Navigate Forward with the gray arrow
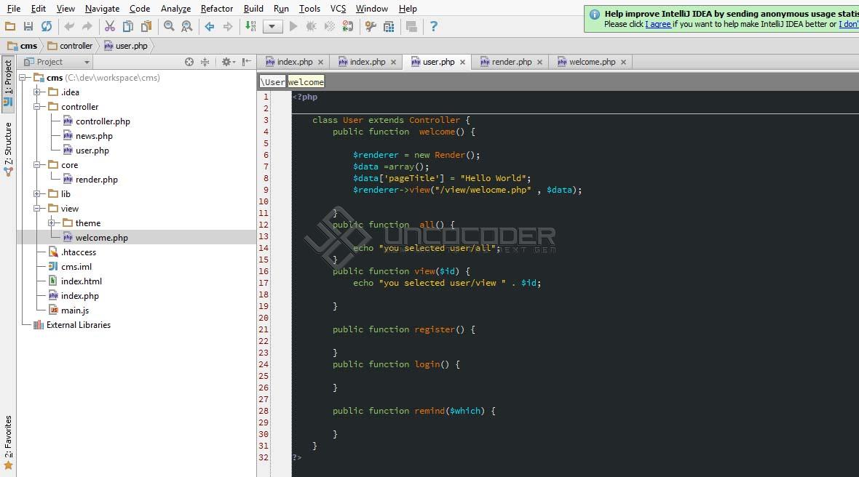 click(x=228, y=26)
